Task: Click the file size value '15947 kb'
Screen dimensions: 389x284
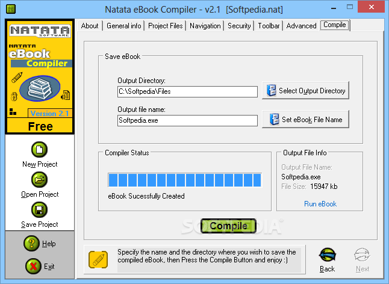Action: coord(324,187)
